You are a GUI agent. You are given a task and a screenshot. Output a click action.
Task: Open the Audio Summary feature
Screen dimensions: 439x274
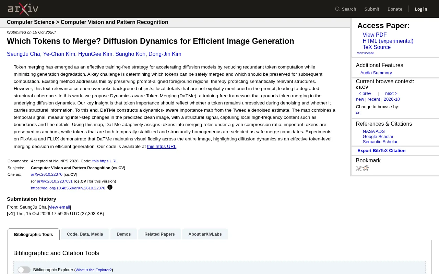376,73
